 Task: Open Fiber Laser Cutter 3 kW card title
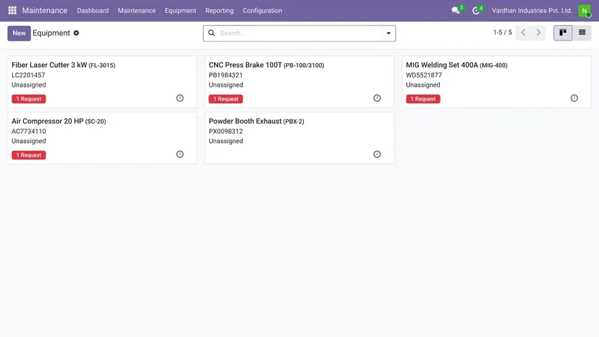click(49, 65)
